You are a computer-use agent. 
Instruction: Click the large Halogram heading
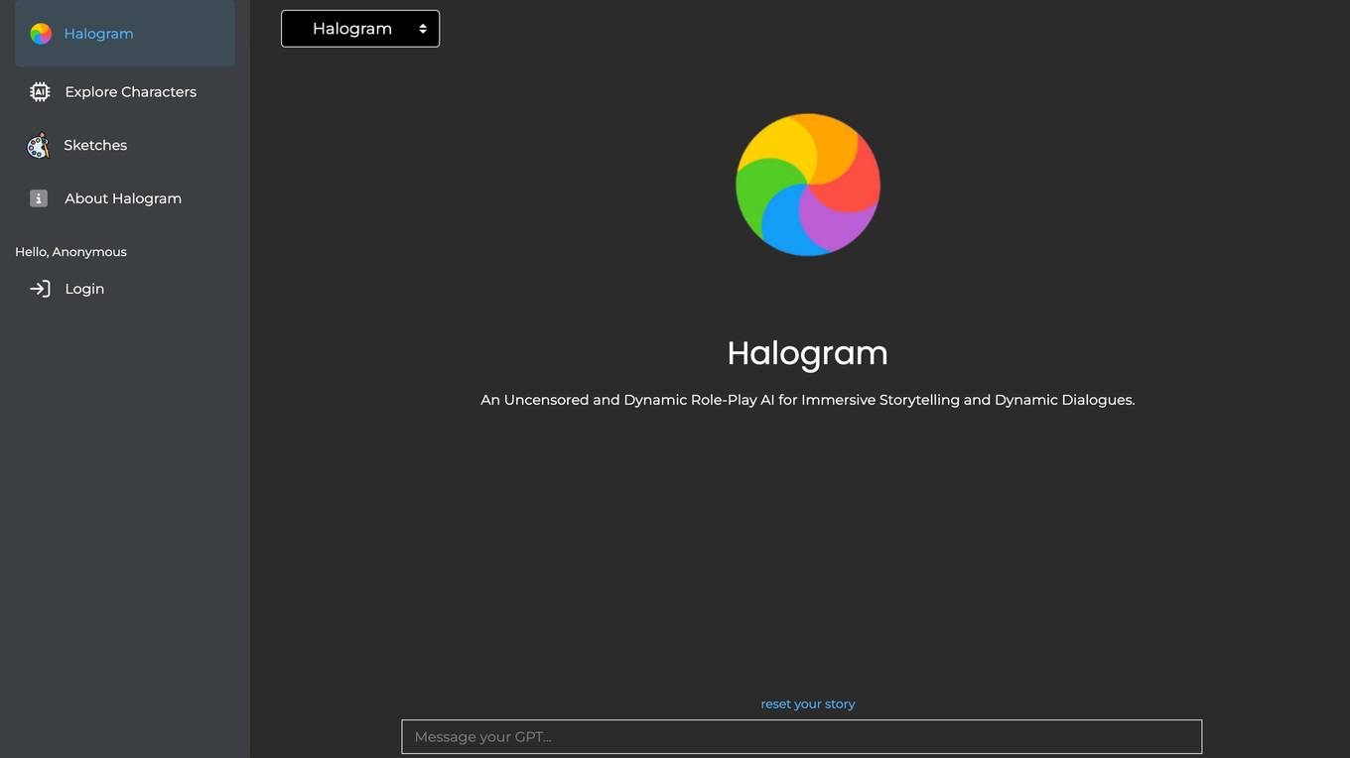pos(808,353)
